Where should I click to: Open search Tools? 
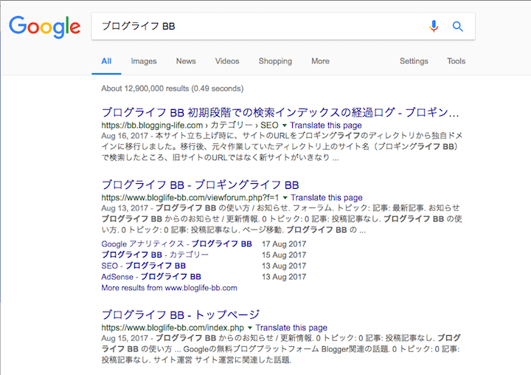pyautogui.click(x=457, y=61)
